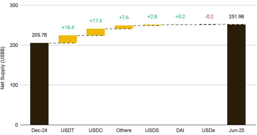Click the 100 y-axis tick label
Viewport: 257px width, 135px height.
[14, 85]
